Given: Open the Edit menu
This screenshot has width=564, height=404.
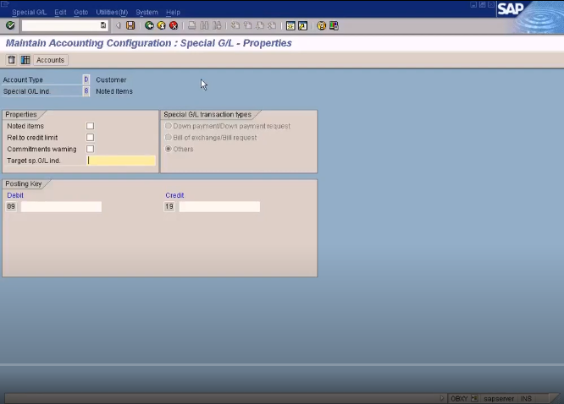Looking at the screenshot, I should pos(60,12).
